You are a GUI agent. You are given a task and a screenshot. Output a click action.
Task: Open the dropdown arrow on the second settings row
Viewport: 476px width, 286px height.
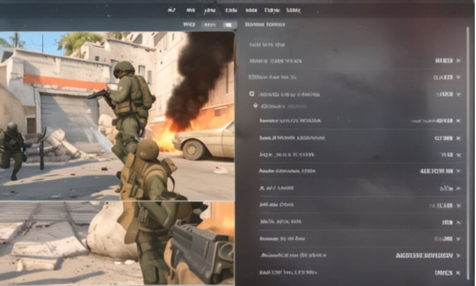pos(458,77)
